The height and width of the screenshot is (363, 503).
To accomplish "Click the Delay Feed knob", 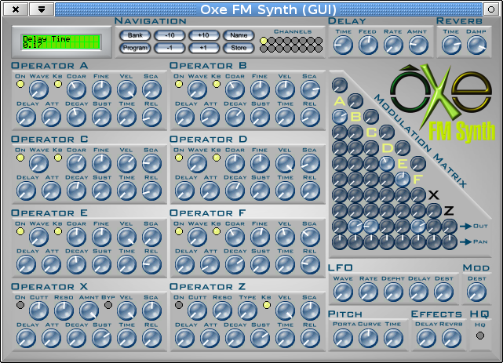I will coord(368,45).
